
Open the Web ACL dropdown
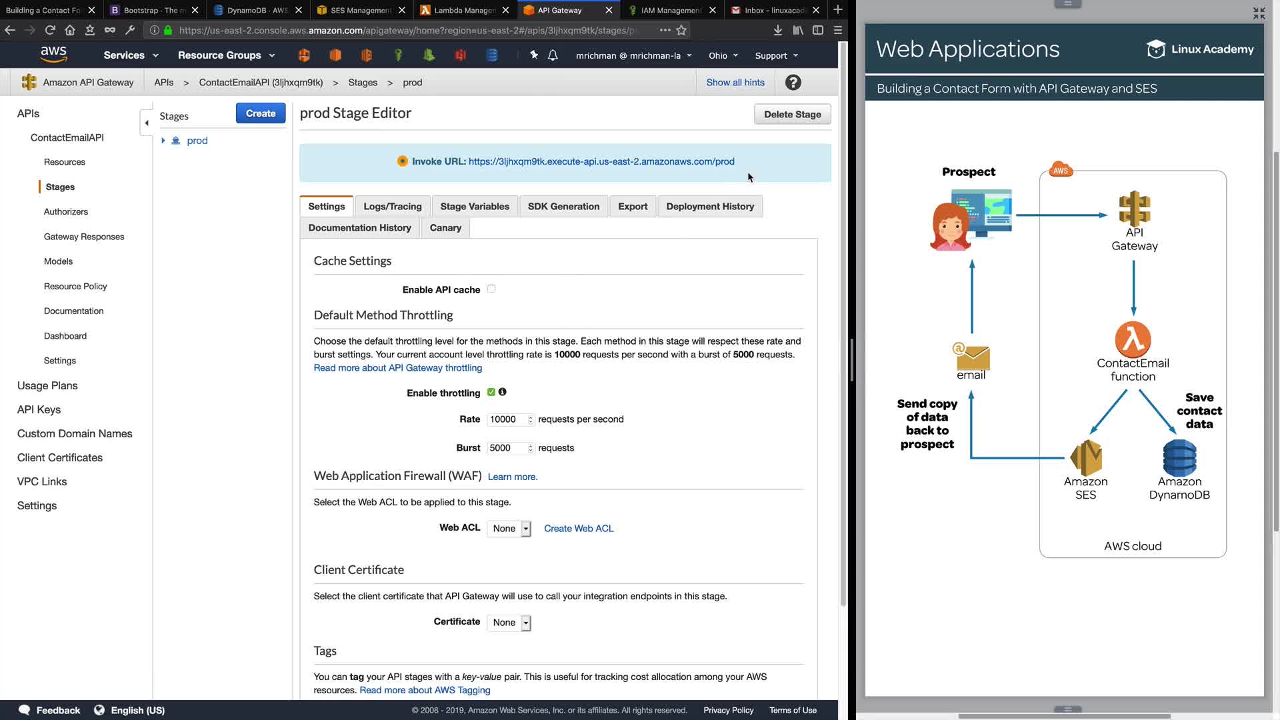pyautogui.click(x=509, y=529)
